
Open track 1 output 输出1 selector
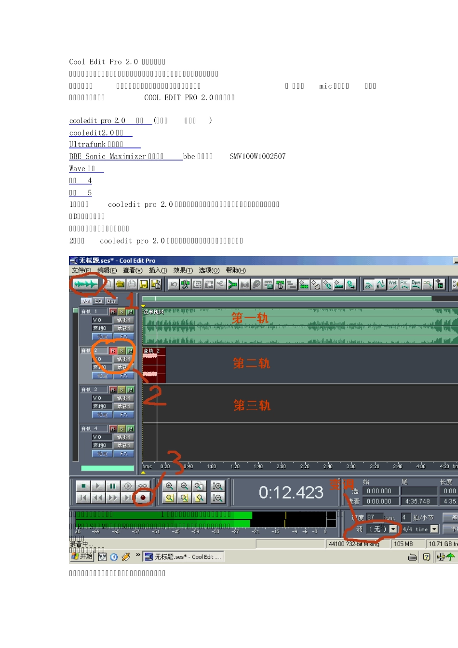[x=123, y=320]
